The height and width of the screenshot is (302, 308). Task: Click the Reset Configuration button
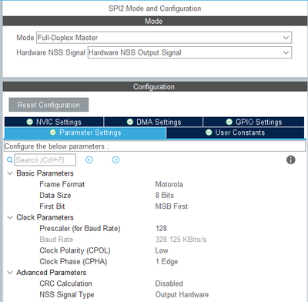(49, 105)
